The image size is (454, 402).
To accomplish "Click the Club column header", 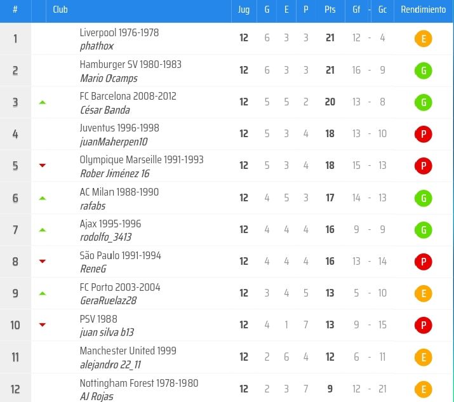I will click(x=60, y=10).
